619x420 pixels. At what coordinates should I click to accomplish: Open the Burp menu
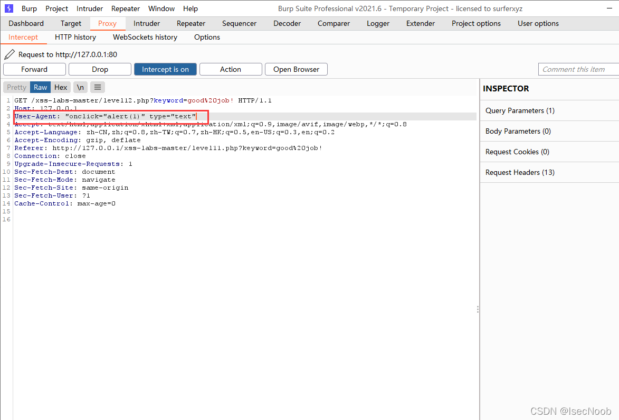pyautogui.click(x=29, y=8)
